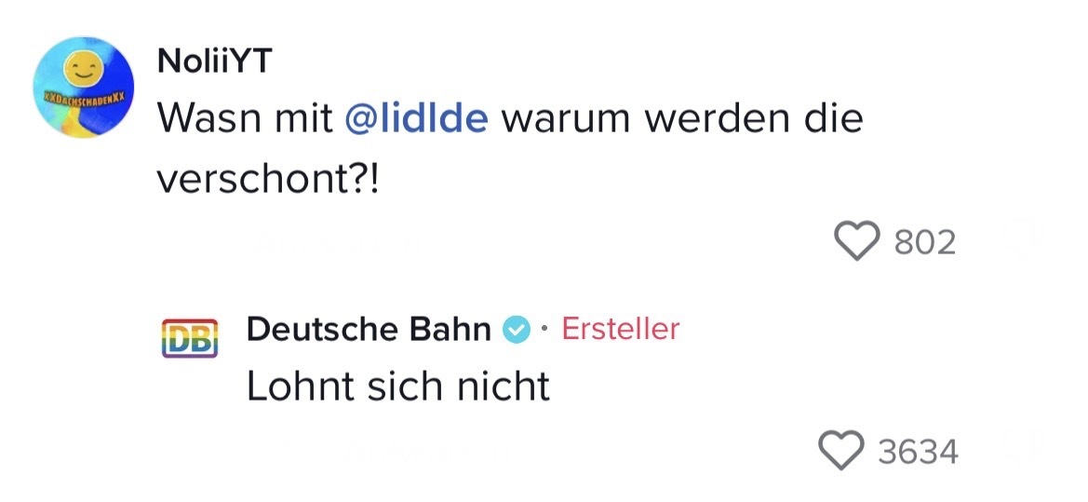Click the dot separator before Ersteller
The image size is (1088, 502).
tap(545, 330)
